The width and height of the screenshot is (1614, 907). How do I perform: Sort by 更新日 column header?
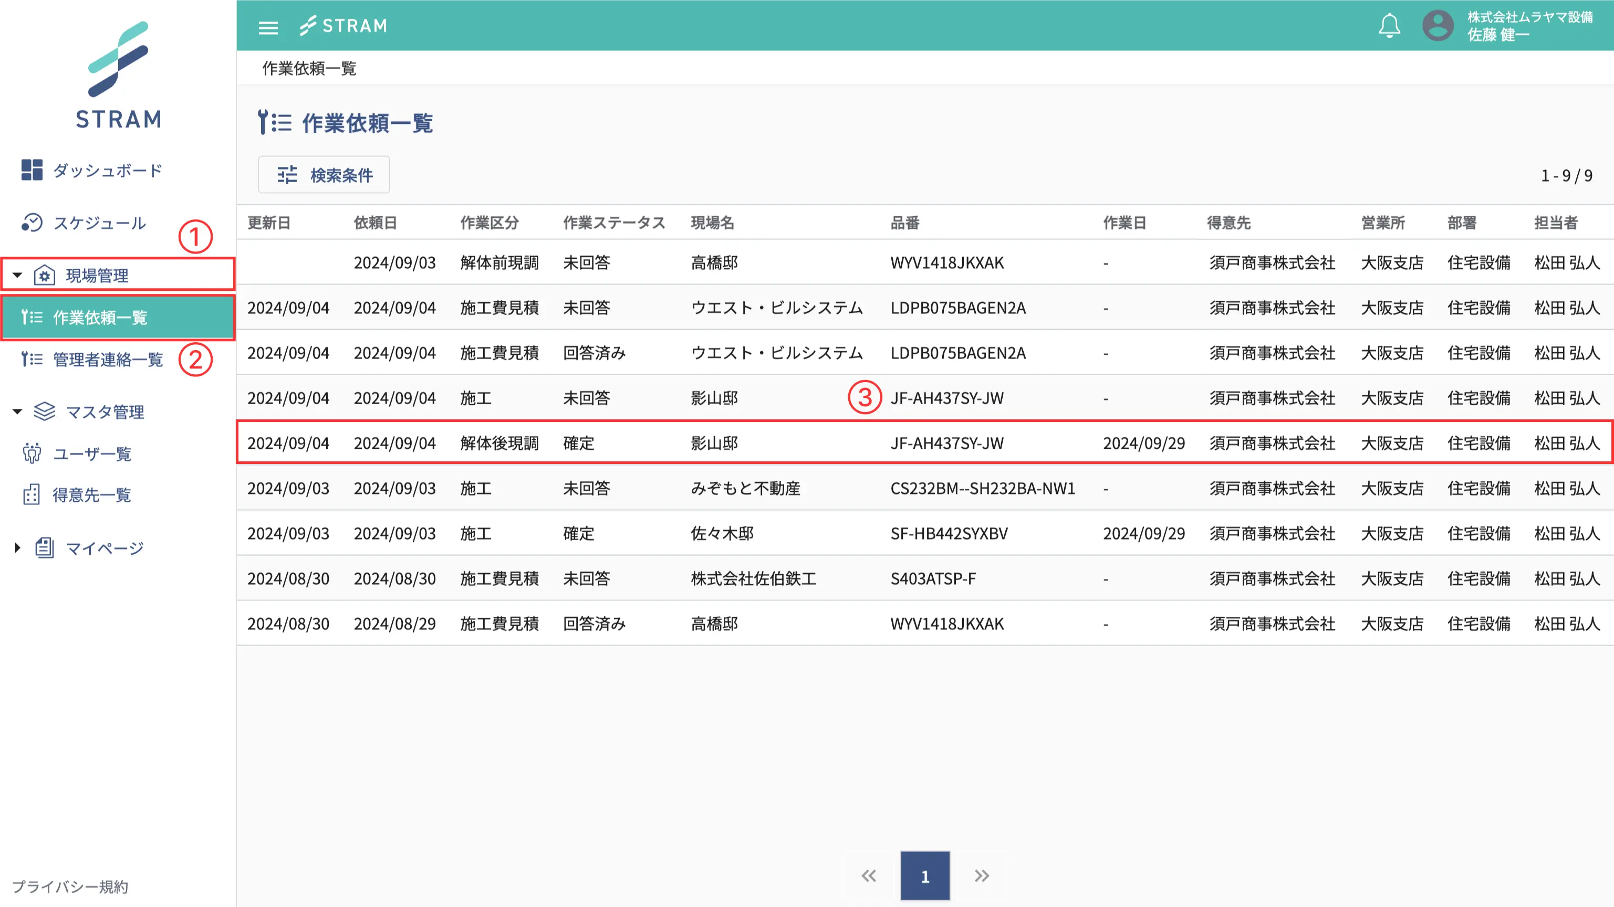[269, 223]
